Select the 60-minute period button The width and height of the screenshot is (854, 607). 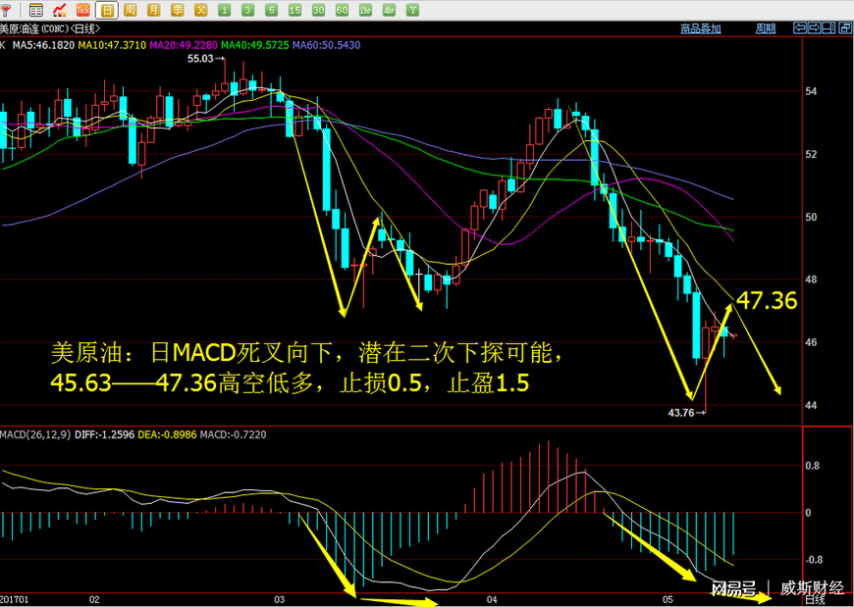342,9
